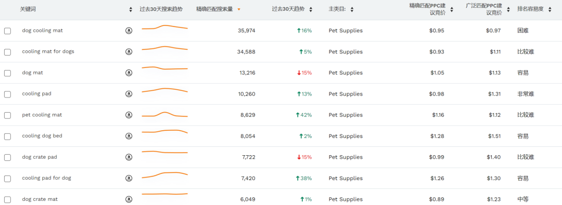Open keyword dog mat

pos(32,73)
